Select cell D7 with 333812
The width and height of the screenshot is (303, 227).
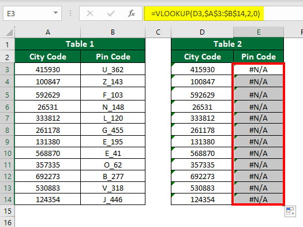click(x=202, y=118)
